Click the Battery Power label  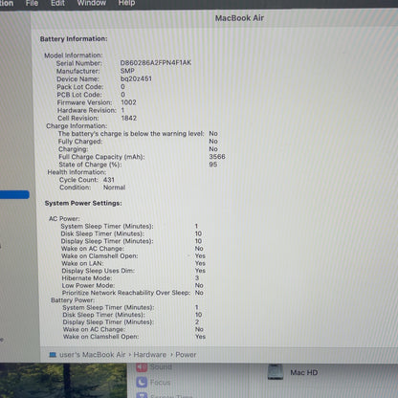point(73,300)
